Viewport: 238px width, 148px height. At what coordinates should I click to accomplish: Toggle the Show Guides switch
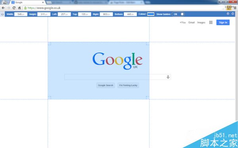pos(178,14)
